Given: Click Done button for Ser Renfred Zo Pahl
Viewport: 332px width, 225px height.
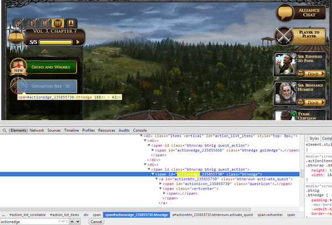Looking at the screenshot, I should (315, 74).
